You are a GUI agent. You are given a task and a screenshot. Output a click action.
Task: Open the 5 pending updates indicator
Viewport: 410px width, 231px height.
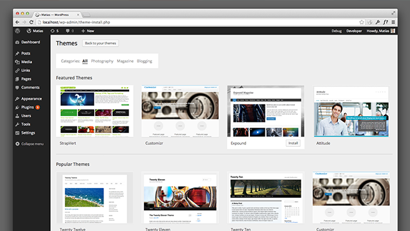55,31
